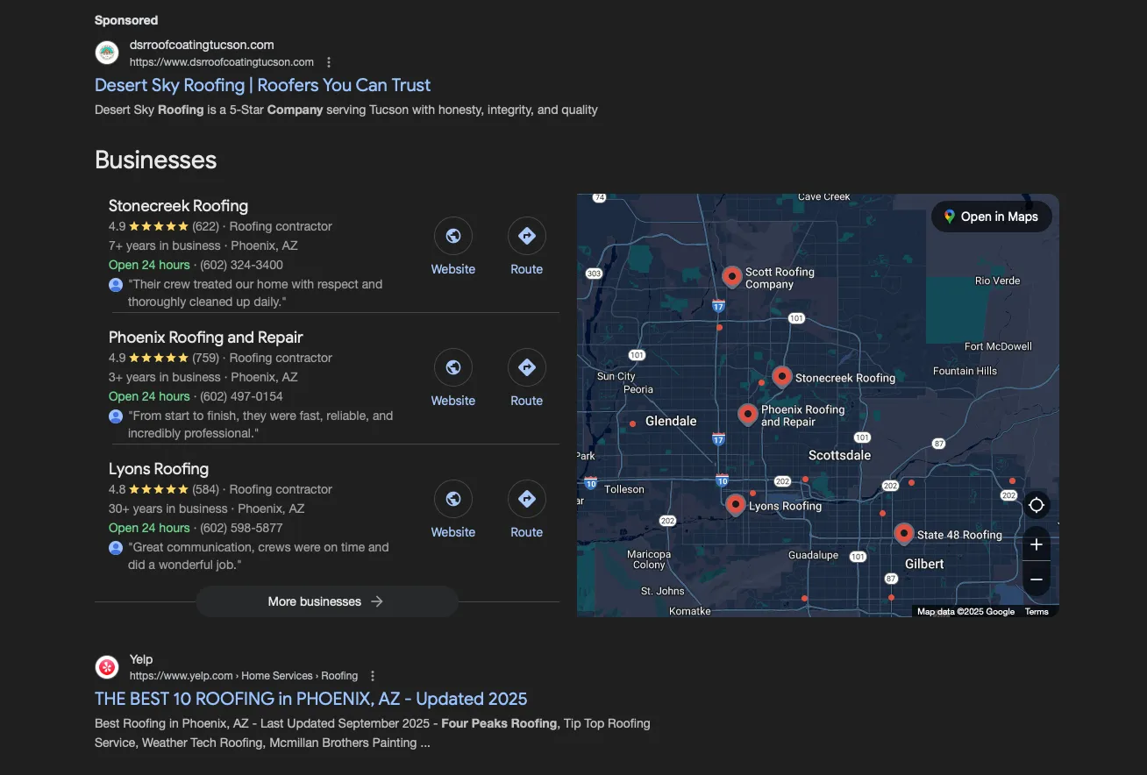This screenshot has width=1147, height=775.
Task: Click Open in Maps button
Action: [992, 217]
